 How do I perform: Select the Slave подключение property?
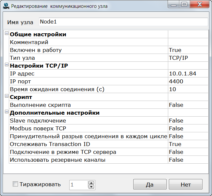click(89, 121)
